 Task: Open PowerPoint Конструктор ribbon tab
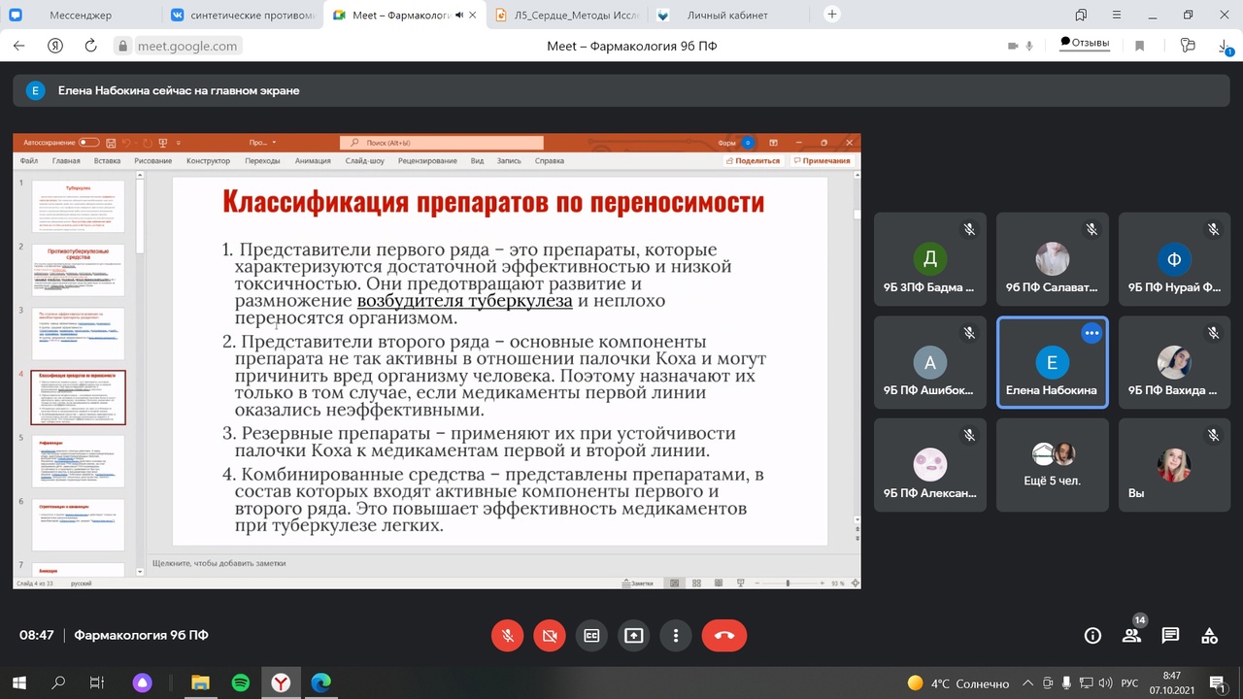point(208,161)
